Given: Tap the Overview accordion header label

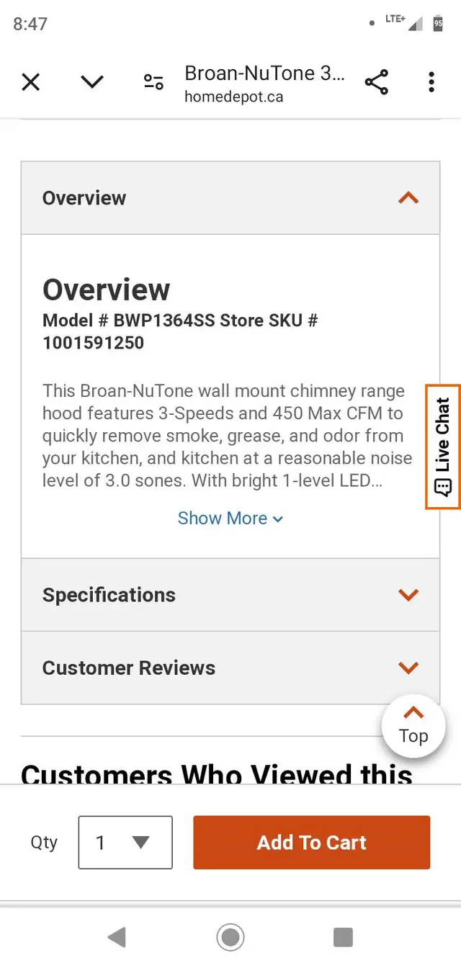Looking at the screenshot, I should 84,198.
